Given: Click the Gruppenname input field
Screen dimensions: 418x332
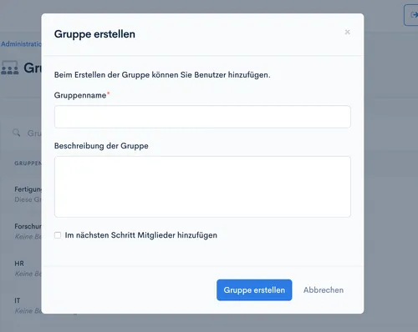Looking at the screenshot, I should point(202,117).
